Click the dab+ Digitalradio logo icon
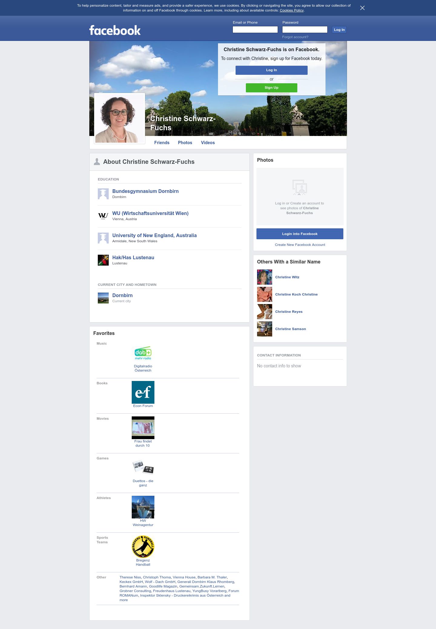This screenshot has height=629, width=436. point(143,353)
